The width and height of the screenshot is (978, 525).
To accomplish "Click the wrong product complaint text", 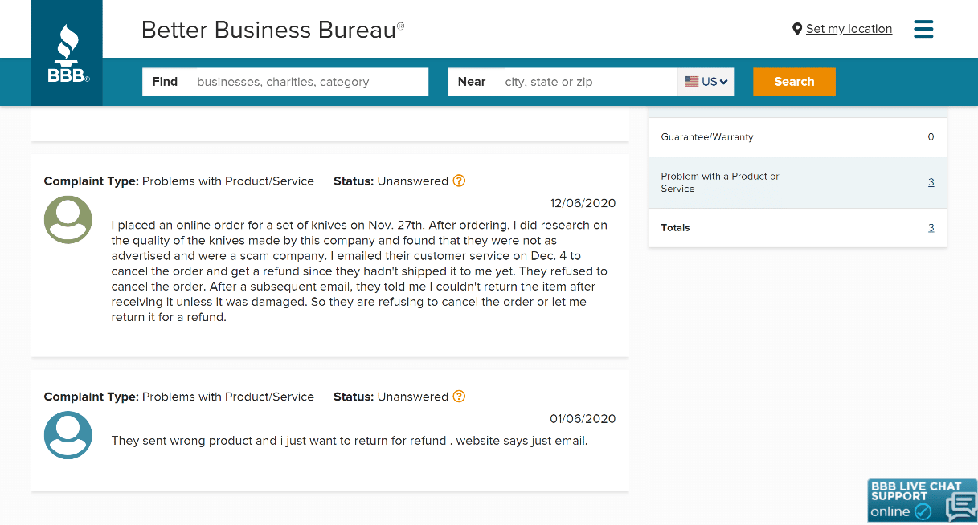I will 350,441.
